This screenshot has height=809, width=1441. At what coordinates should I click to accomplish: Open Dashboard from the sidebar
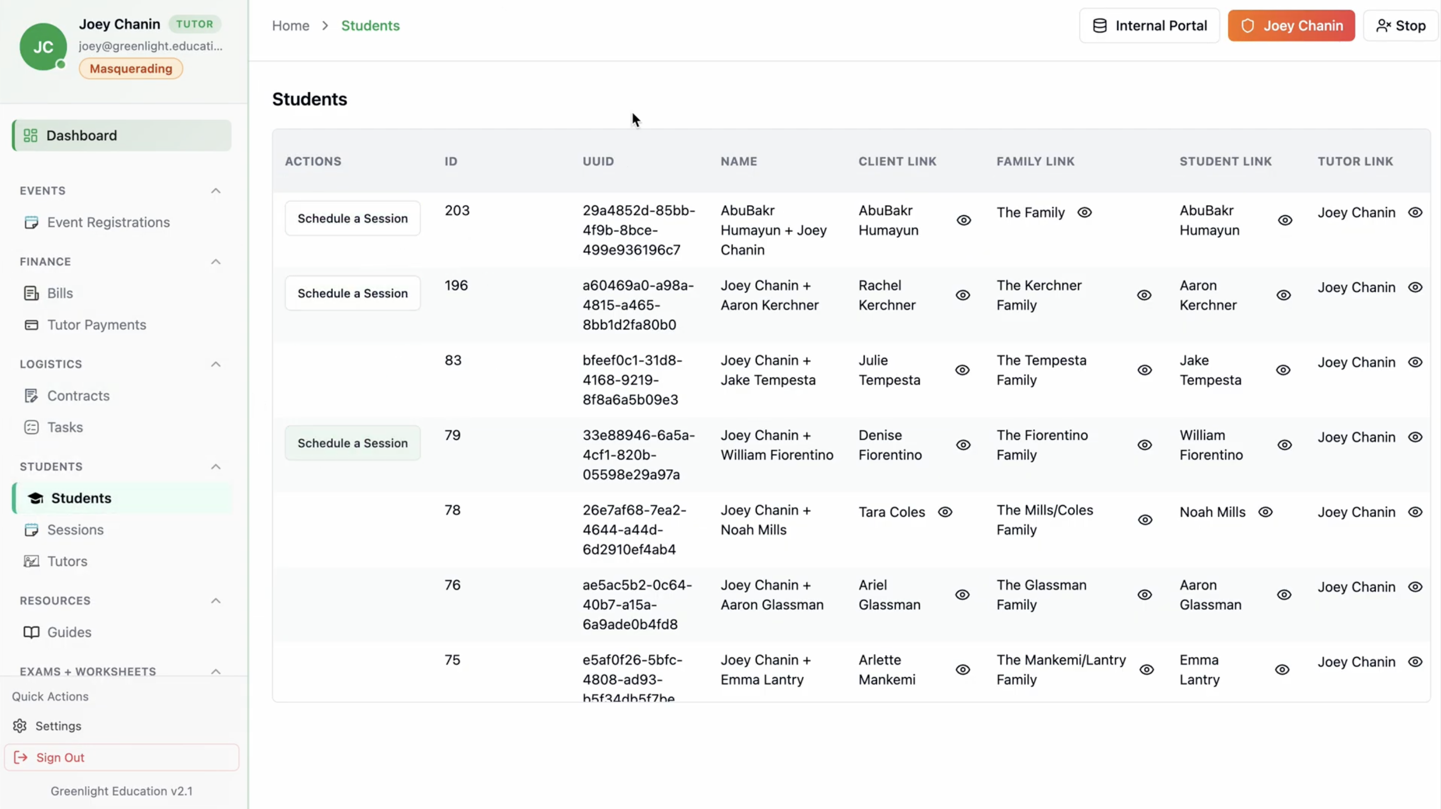pos(121,135)
